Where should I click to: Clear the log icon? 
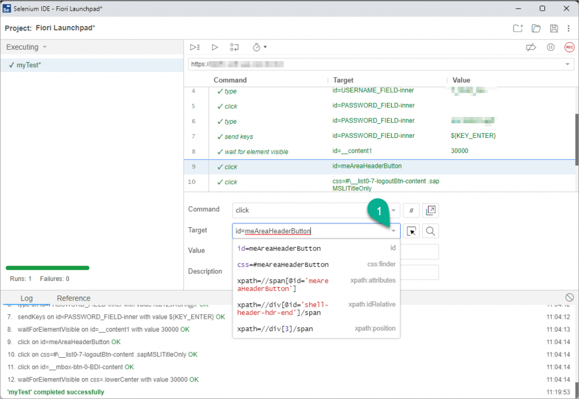(x=569, y=297)
